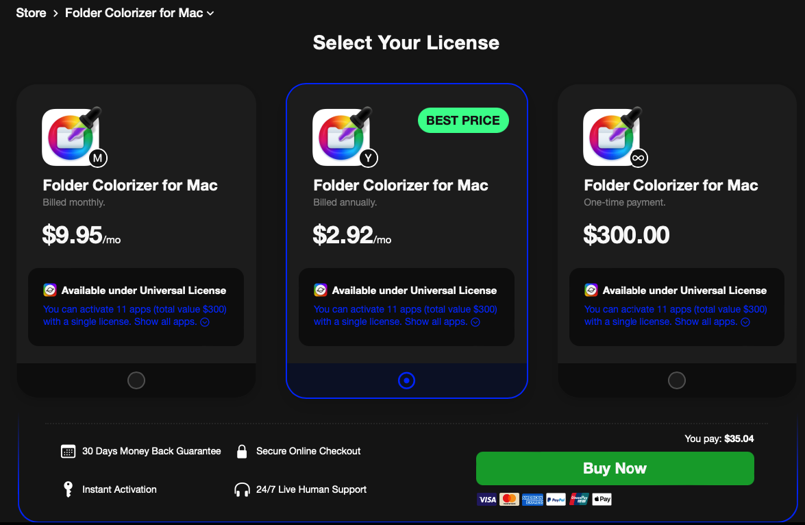Click the Universal License icon in monthly card

click(x=50, y=290)
